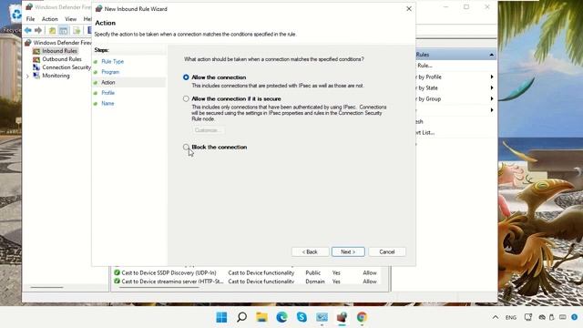
Task: Open the Action menu in the Firewall window
Action: click(x=49, y=19)
